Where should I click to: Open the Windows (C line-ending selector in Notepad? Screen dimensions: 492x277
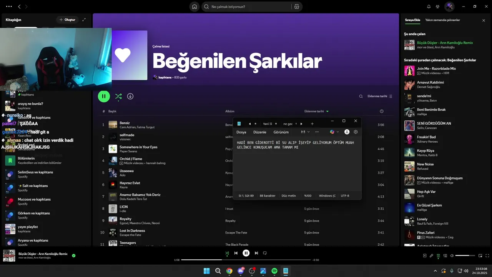[x=327, y=195]
